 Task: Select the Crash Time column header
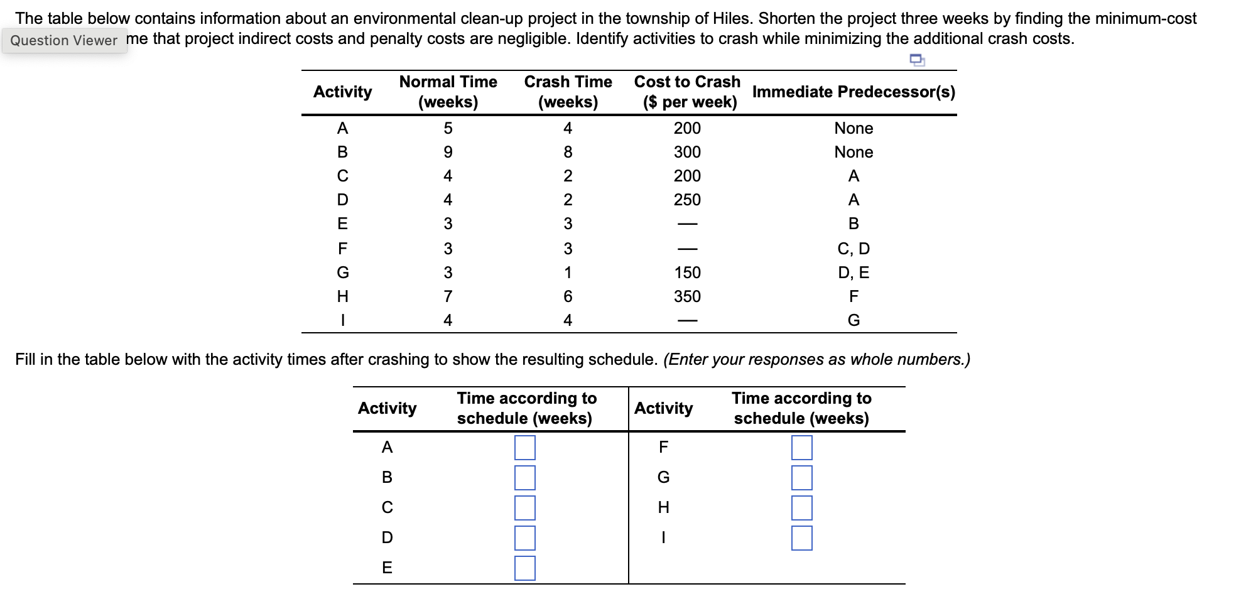pyautogui.click(x=568, y=92)
